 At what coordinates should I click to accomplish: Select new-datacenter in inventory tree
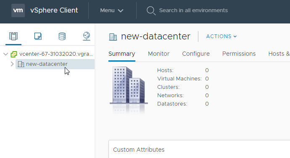point(47,64)
